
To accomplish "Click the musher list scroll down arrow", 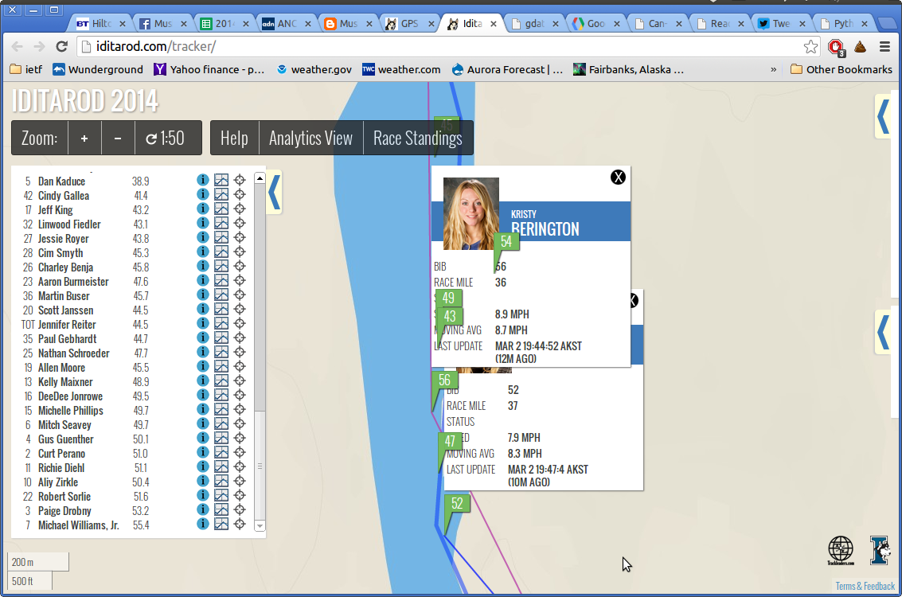I will [x=260, y=525].
